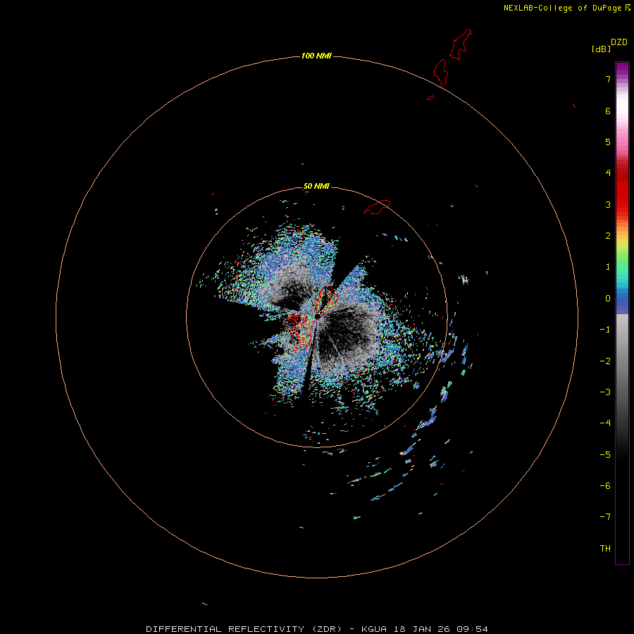Click the radar site center dot
634x634 pixels.
click(318, 316)
